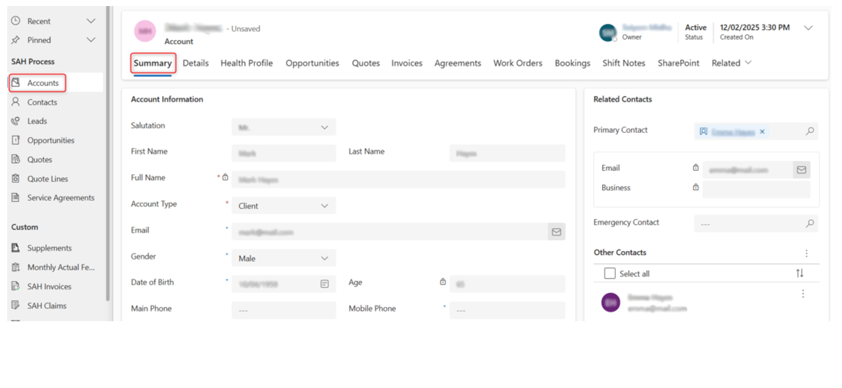Open Service Agreements in the sidebar
Image resolution: width=842 pixels, height=388 pixels.
pos(60,198)
